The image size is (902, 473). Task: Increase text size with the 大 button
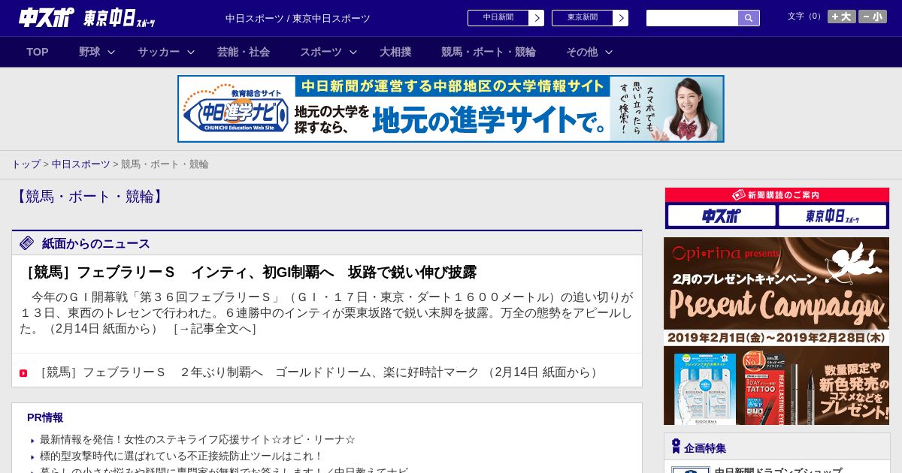842,17
